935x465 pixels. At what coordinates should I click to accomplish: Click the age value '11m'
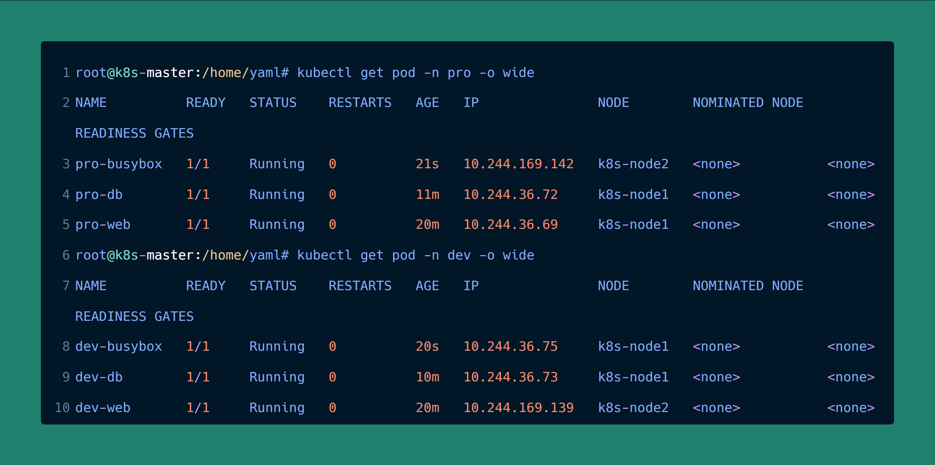click(x=427, y=195)
